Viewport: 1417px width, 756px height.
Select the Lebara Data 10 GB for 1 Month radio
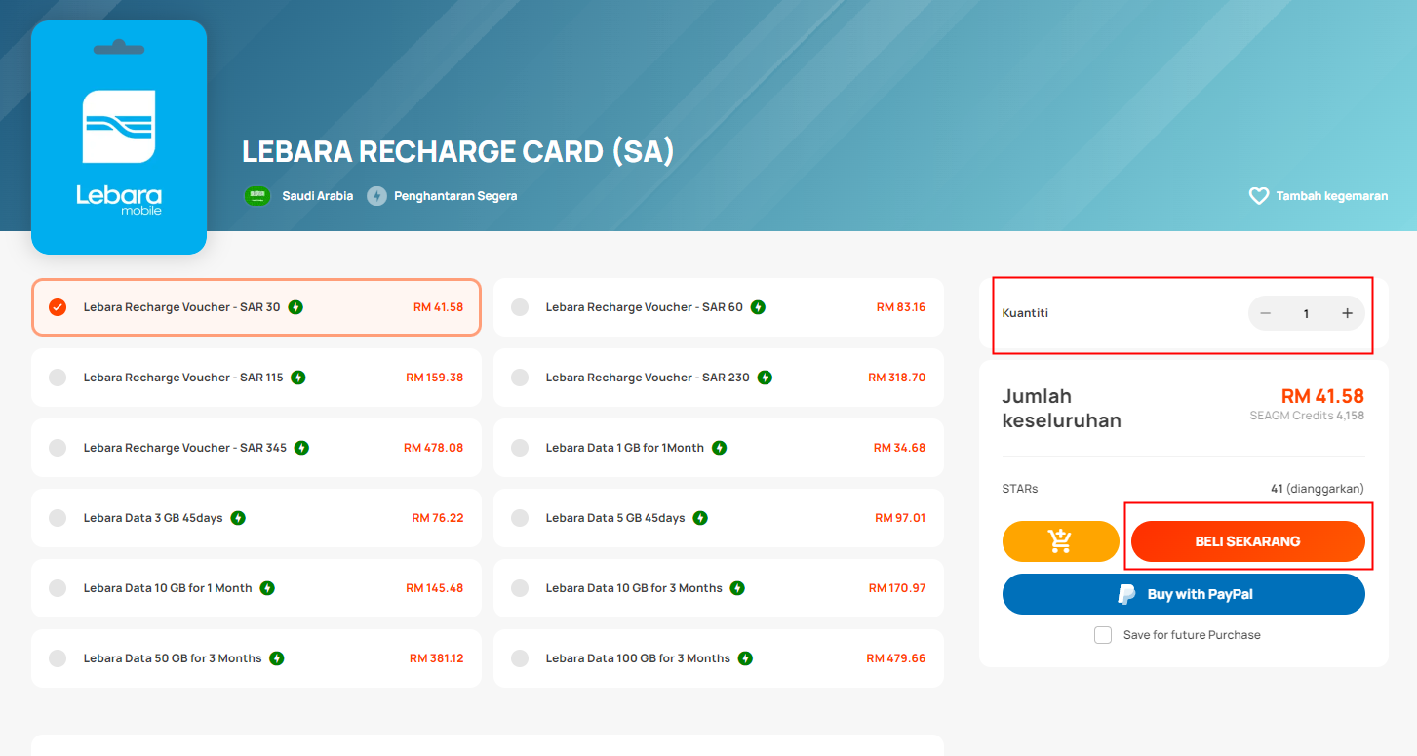point(58,588)
